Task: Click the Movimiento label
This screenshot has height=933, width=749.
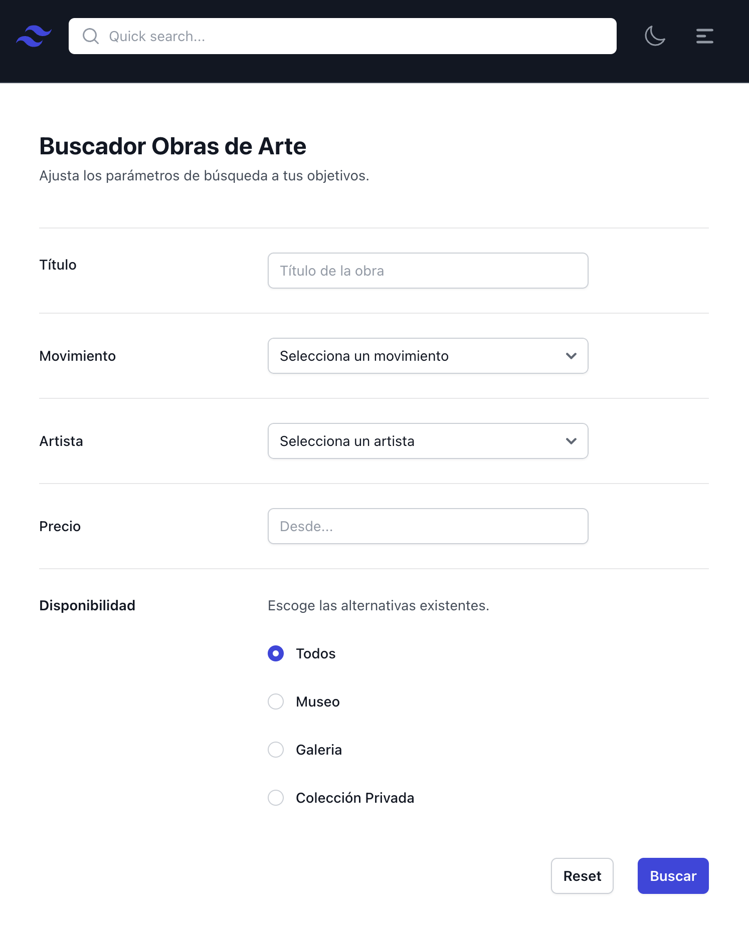Action: click(78, 356)
